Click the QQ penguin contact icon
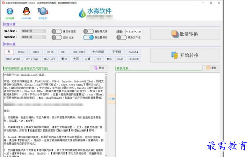250x157 pixels. pos(26,11)
